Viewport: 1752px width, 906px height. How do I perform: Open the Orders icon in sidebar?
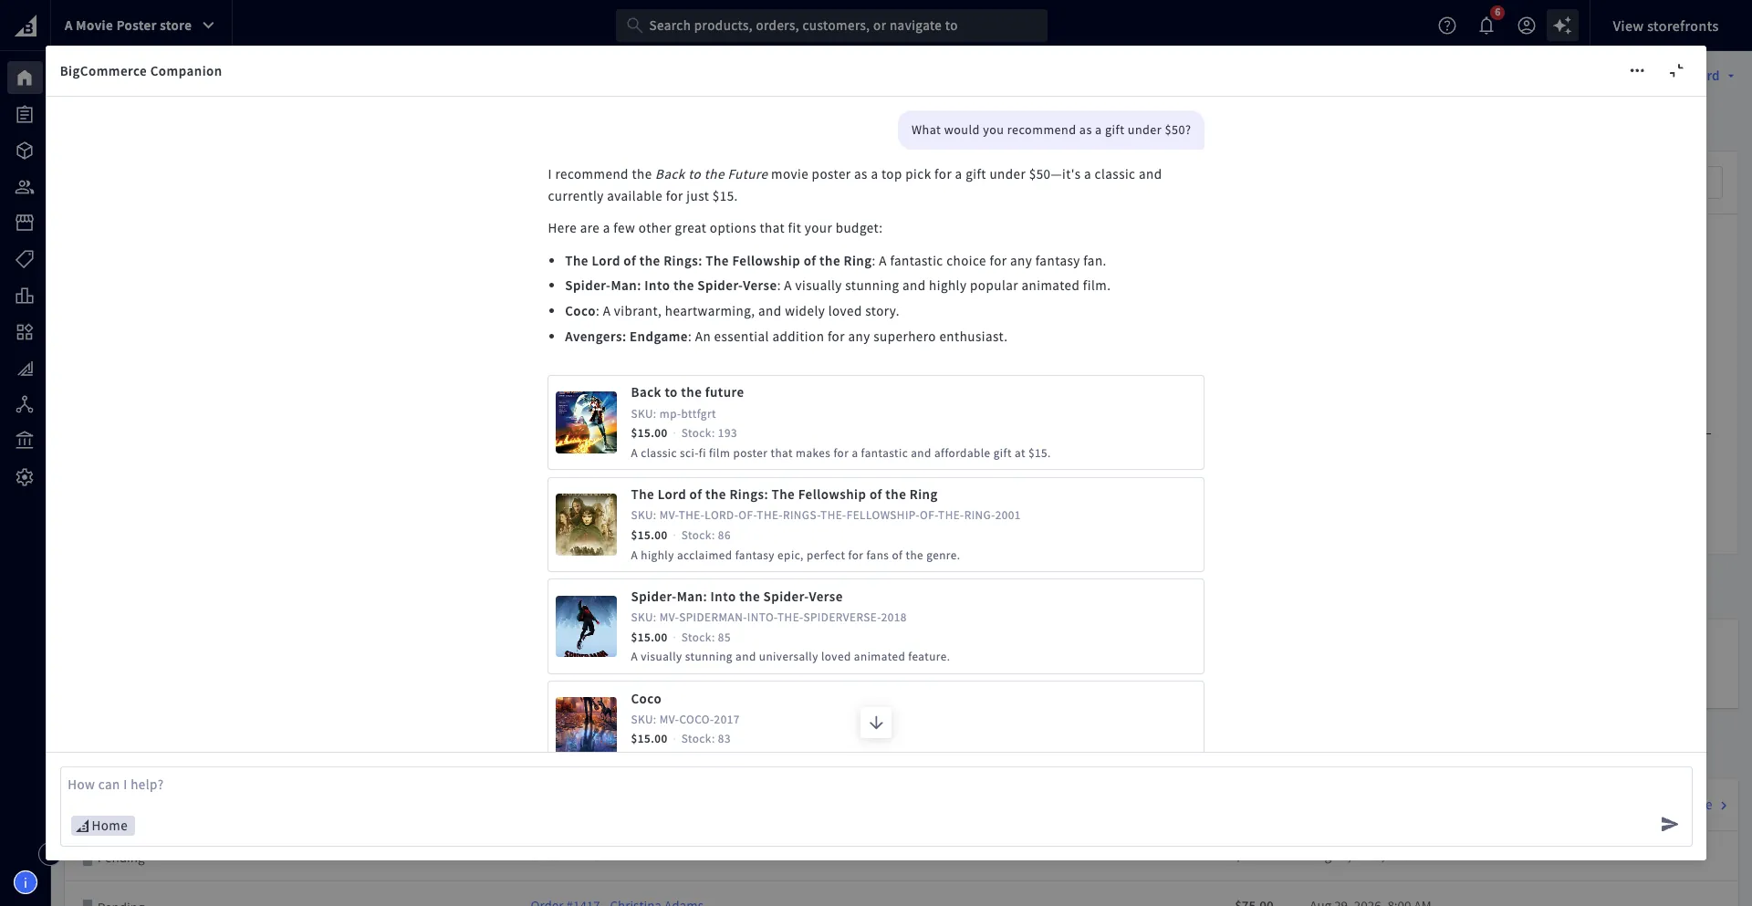point(25,114)
